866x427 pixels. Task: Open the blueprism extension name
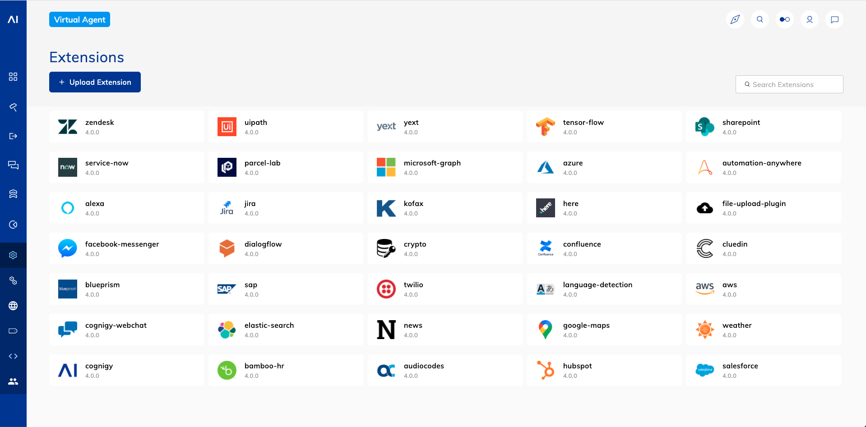pos(102,285)
